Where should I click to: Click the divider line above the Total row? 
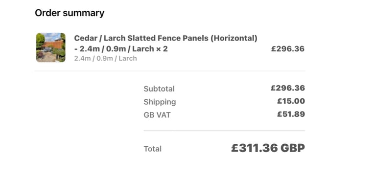pos(224,131)
